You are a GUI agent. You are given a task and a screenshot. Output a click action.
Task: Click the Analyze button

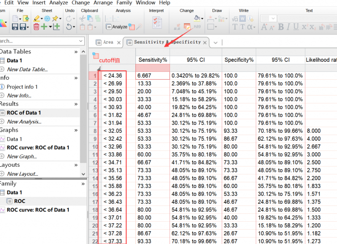116,27
